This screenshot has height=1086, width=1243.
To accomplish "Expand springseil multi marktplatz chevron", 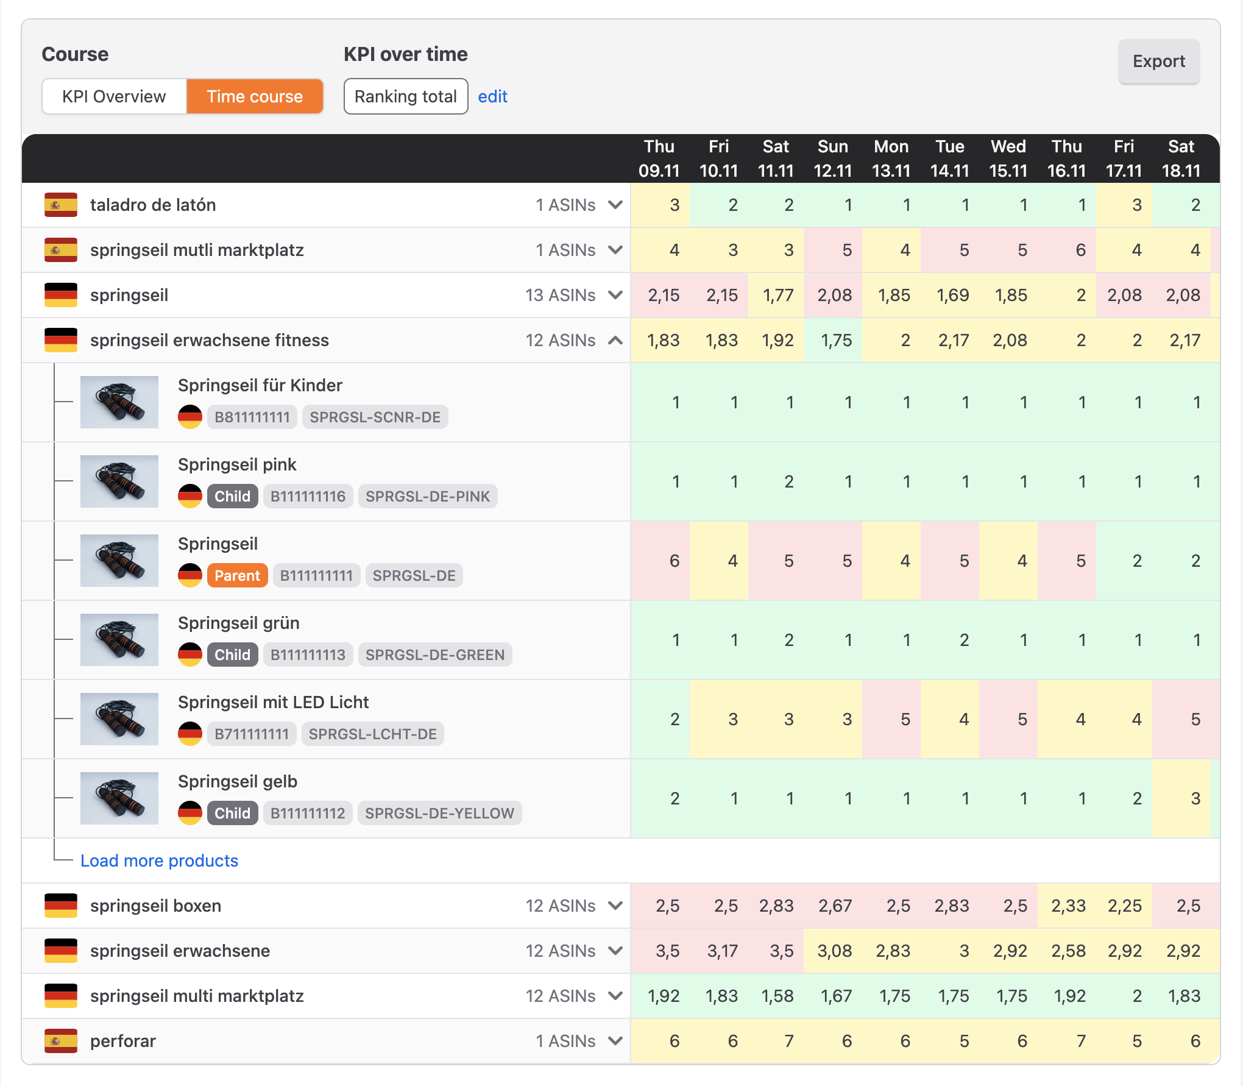I will coord(615,996).
